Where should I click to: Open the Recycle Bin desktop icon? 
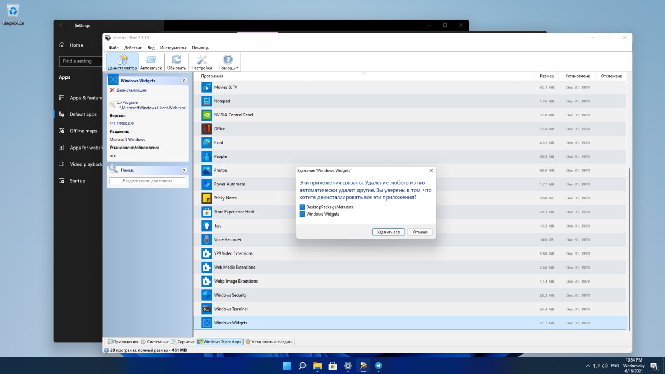coord(13,15)
